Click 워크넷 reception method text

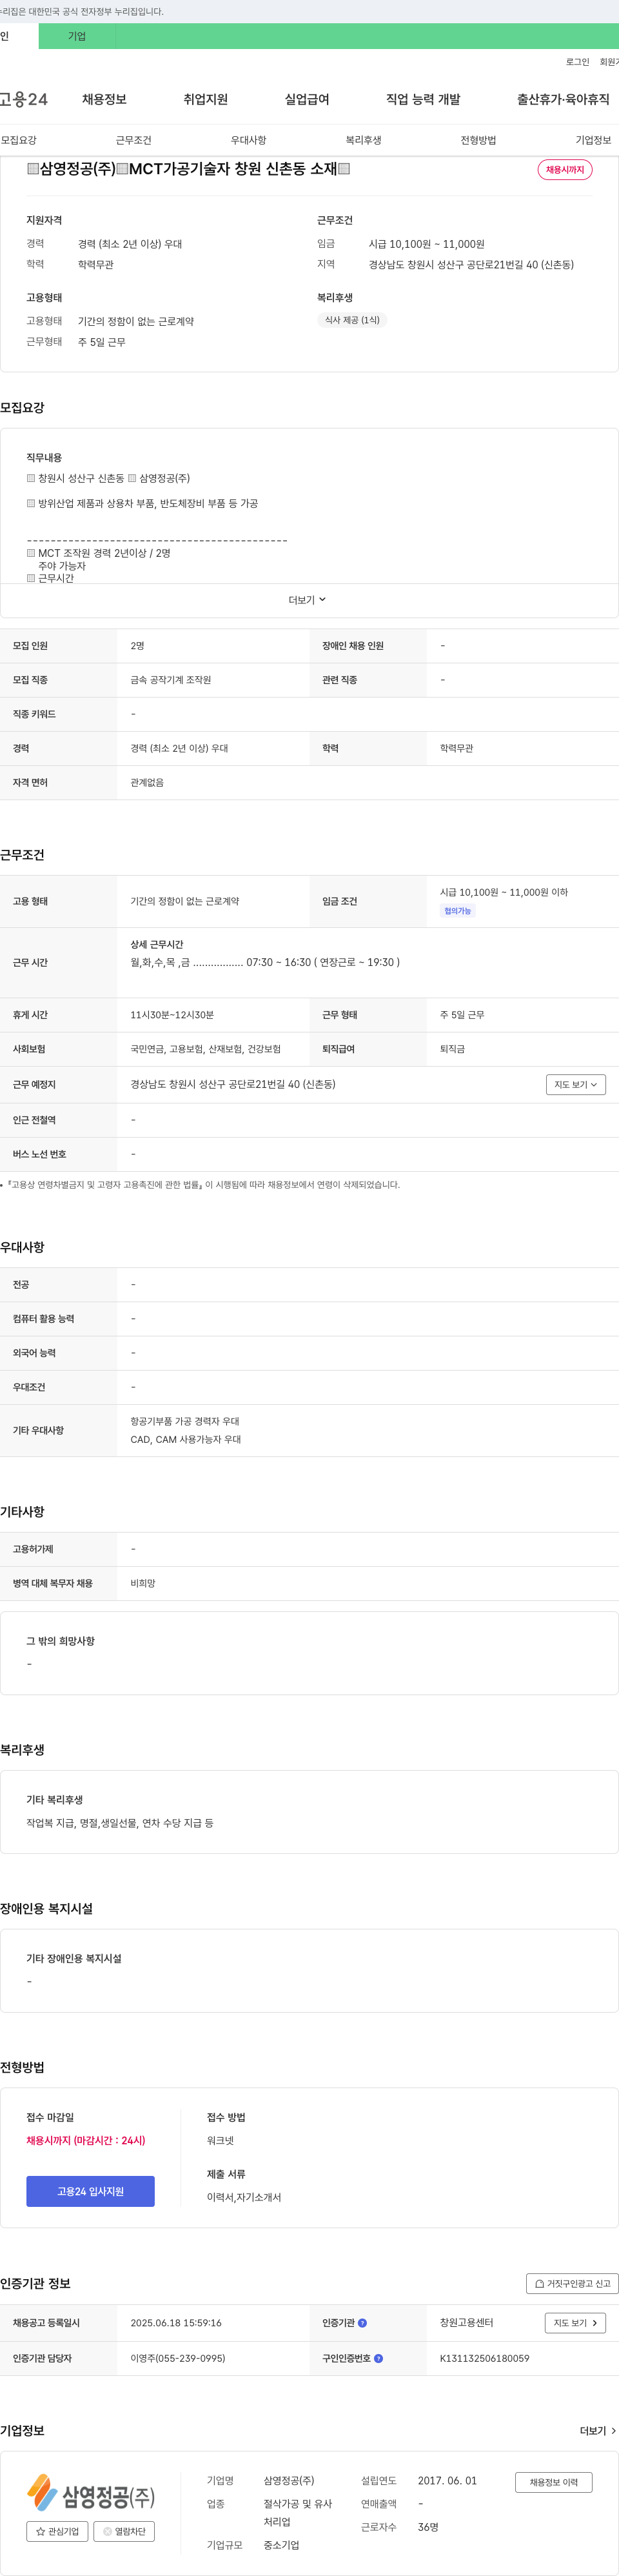(x=220, y=2140)
